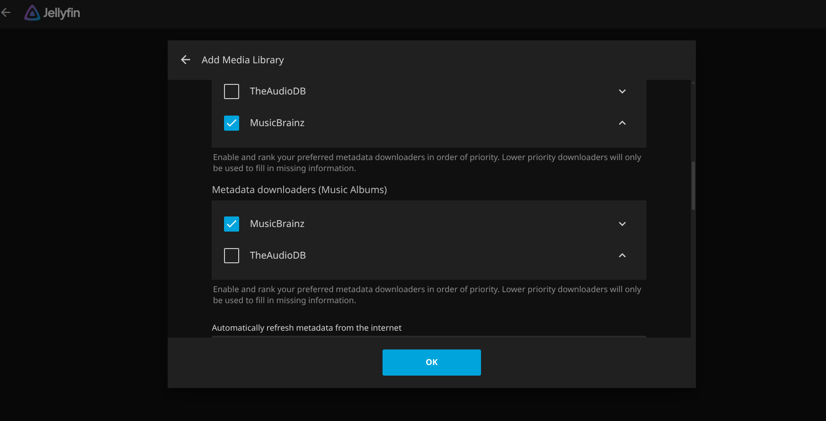Click the back arrow beside Add Media Library
This screenshot has width=826, height=421.
[186, 60]
